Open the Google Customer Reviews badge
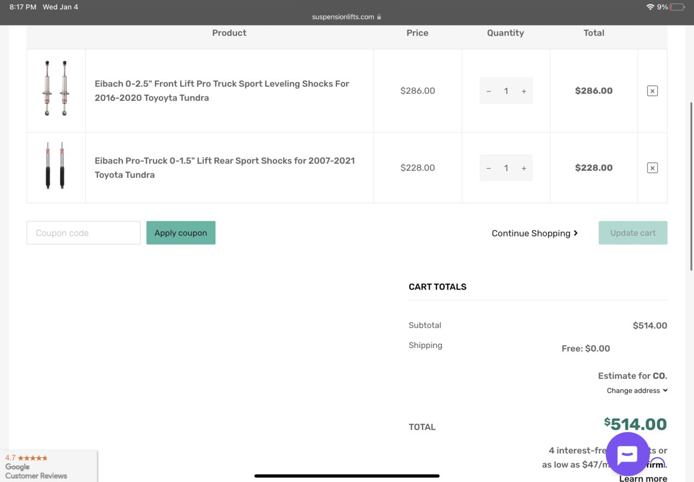 [x=49, y=466]
